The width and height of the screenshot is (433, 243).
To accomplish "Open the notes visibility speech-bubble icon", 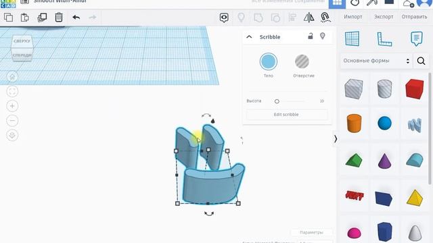I will (x=224, y=18).
